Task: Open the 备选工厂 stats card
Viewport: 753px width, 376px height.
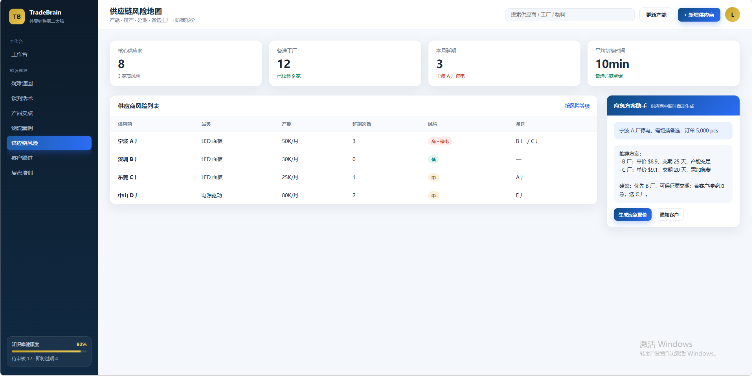Action: 345,63
